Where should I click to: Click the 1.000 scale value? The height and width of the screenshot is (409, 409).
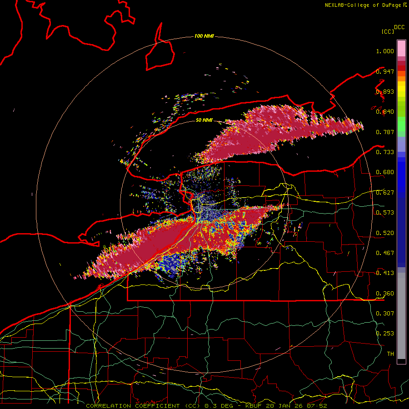pyautogui.click(x=385, y=51)
